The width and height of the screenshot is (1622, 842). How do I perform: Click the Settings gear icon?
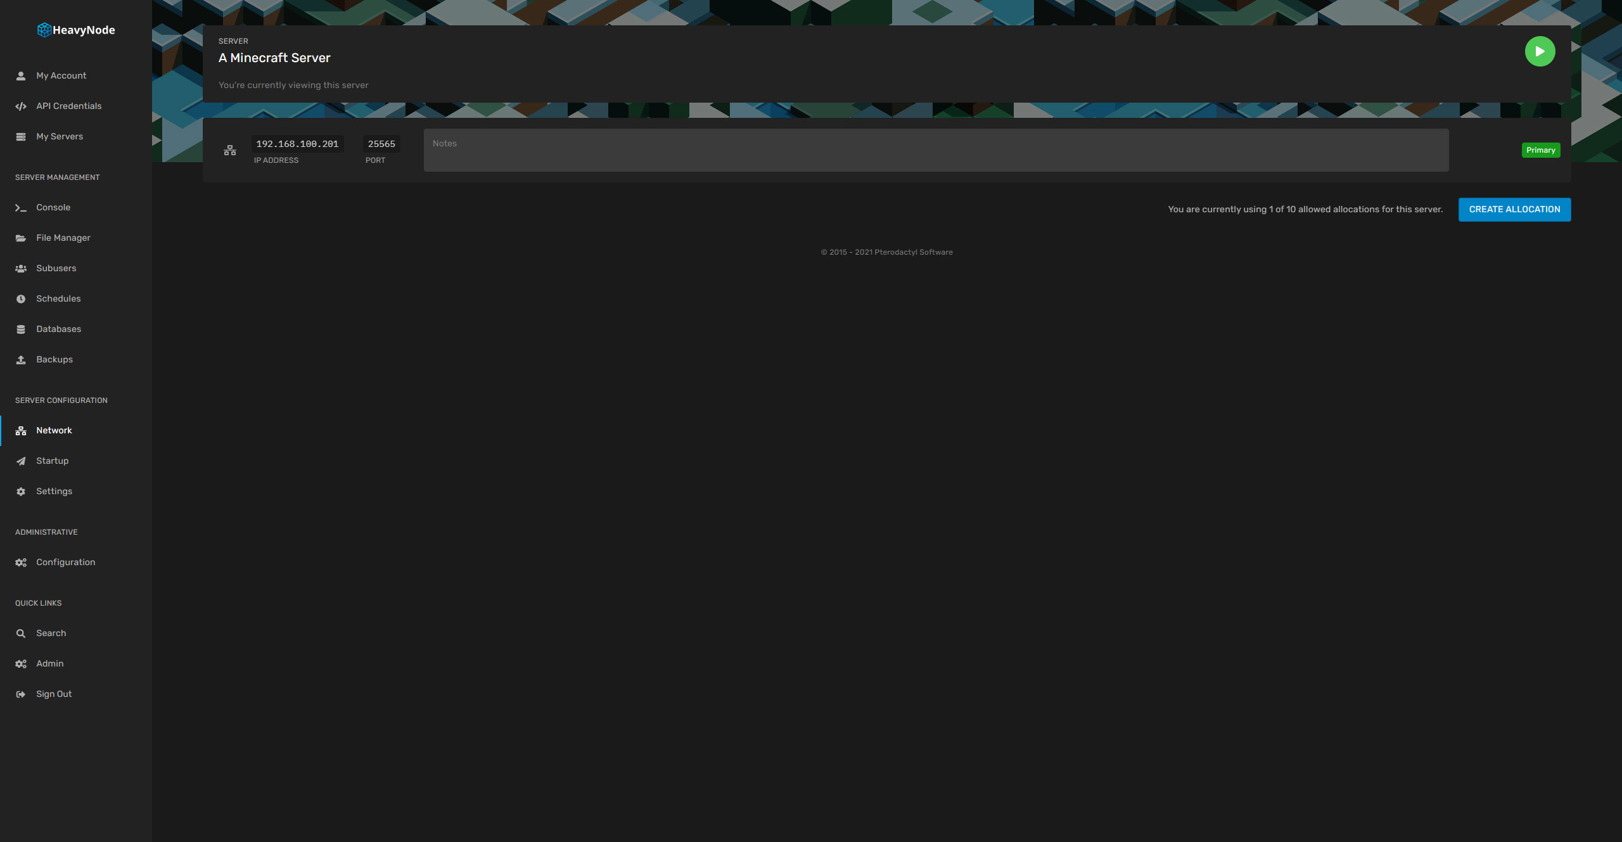21,491
